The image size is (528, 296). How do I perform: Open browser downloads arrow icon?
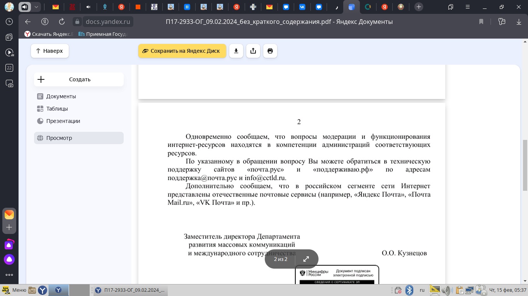(519, 22)
